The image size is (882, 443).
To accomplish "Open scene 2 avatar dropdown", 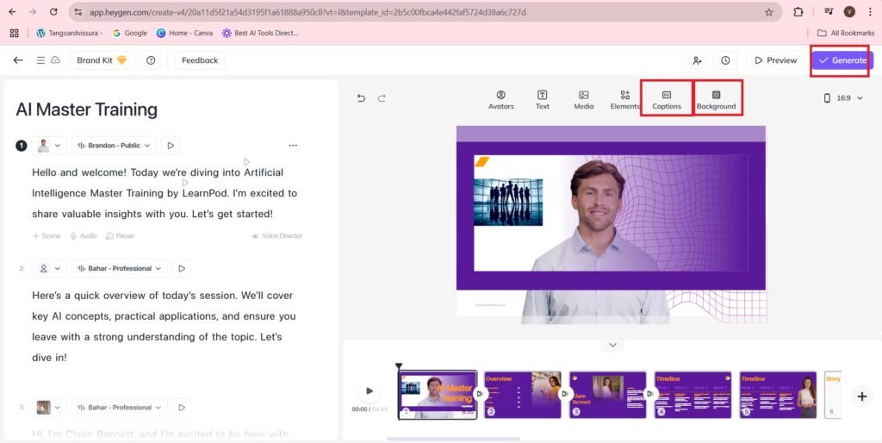I will pos(49,269).
